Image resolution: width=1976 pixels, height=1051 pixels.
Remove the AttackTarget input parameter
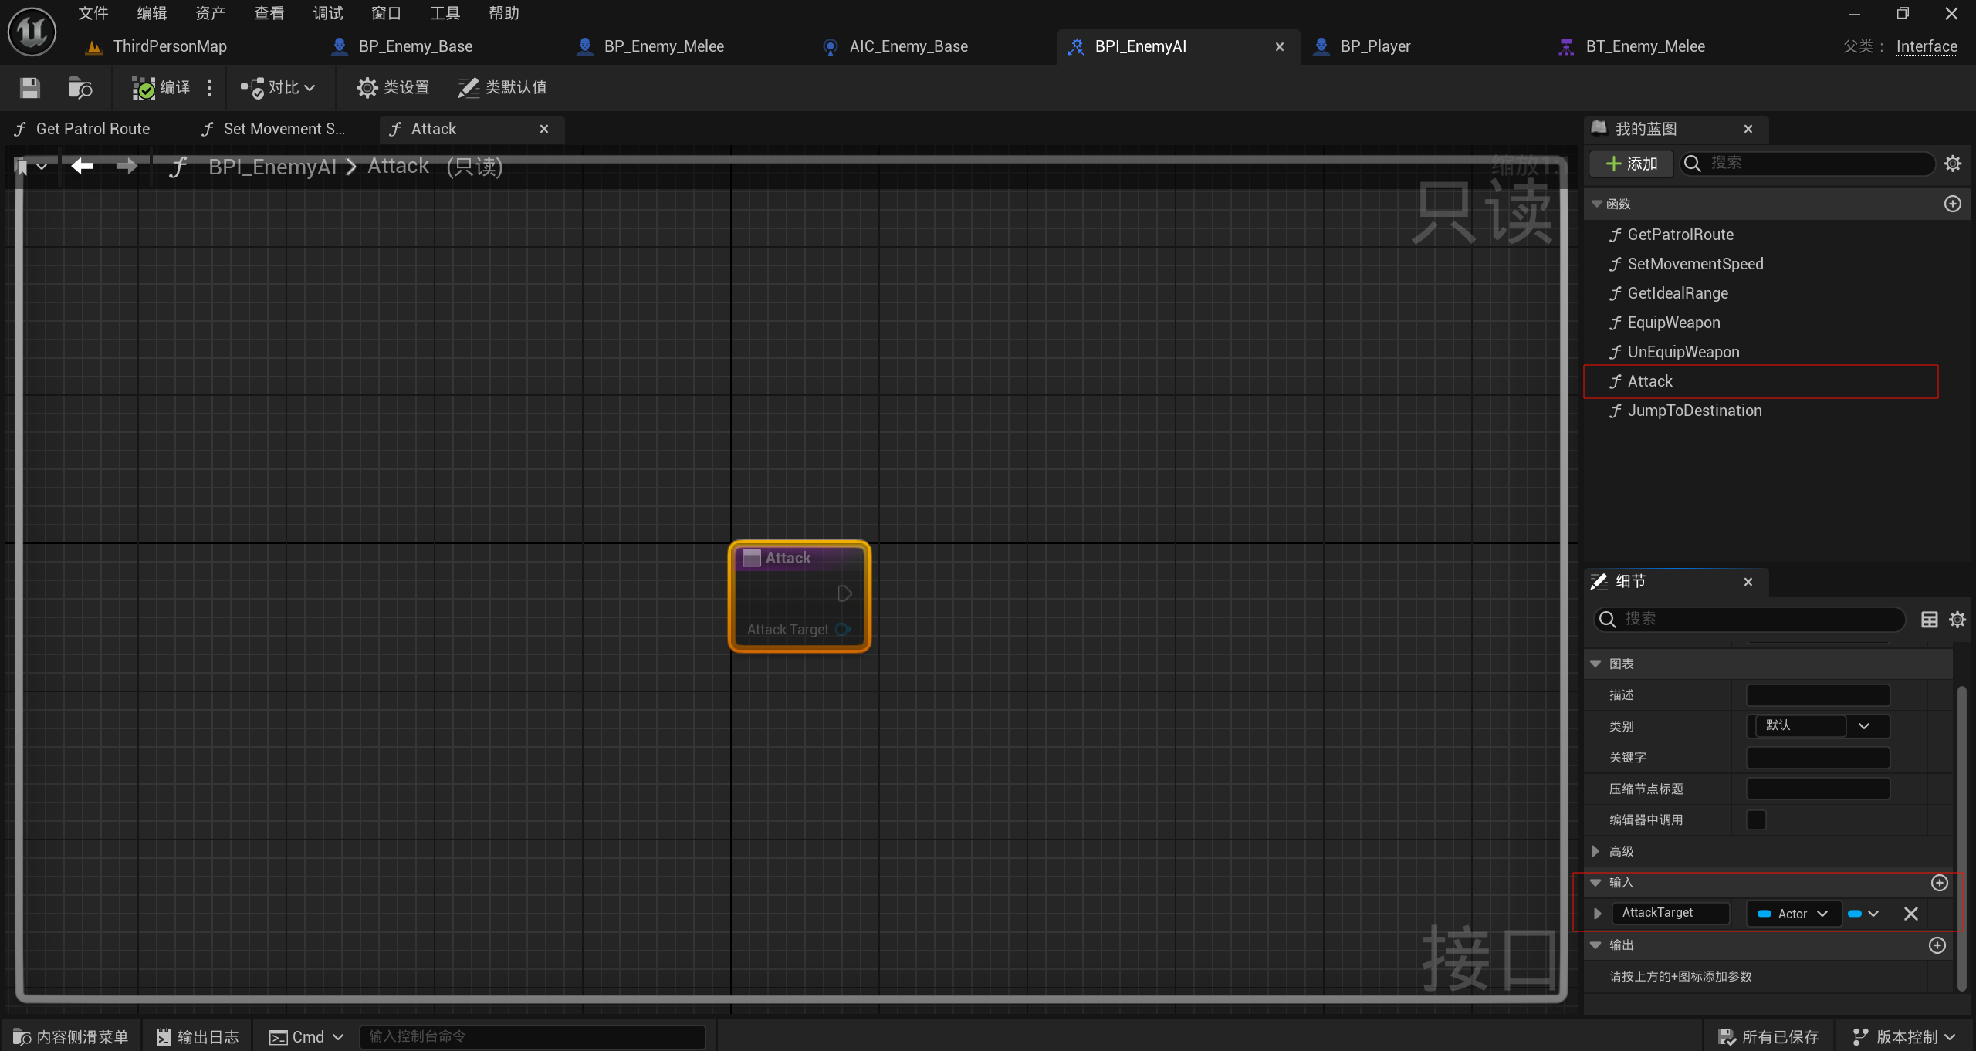tap(1911, 914)
